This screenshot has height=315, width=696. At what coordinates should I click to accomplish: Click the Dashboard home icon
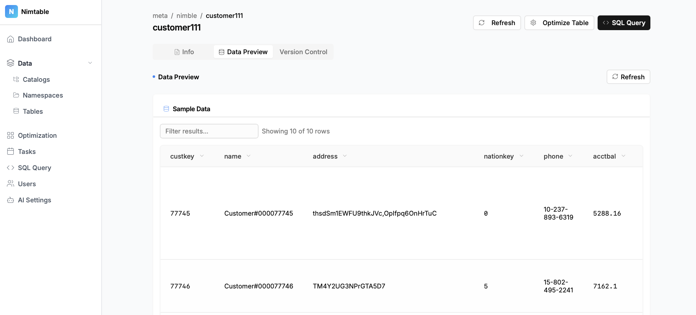pyautogui.click(x=10, y=39)
